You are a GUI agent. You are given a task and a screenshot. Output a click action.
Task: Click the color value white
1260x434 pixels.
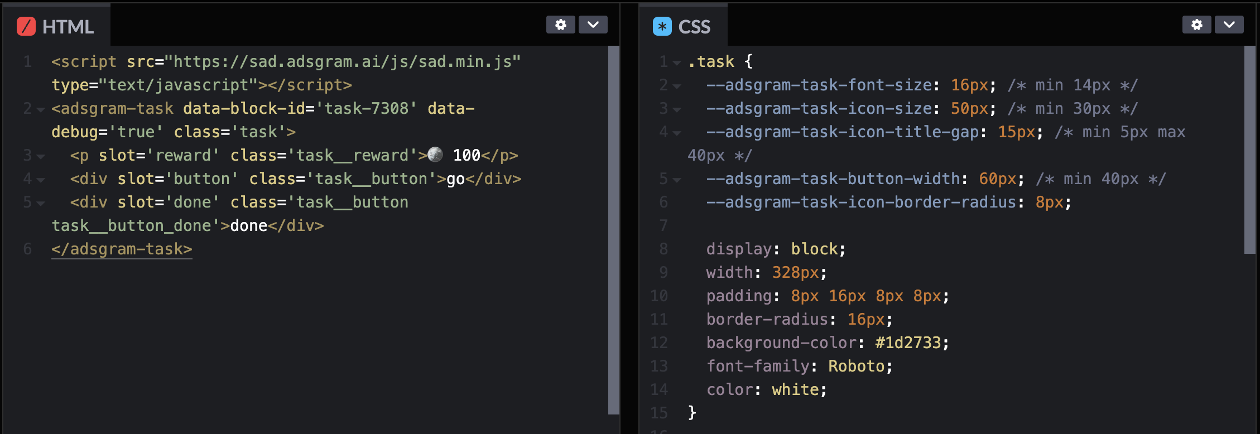(x=795, y=389)
